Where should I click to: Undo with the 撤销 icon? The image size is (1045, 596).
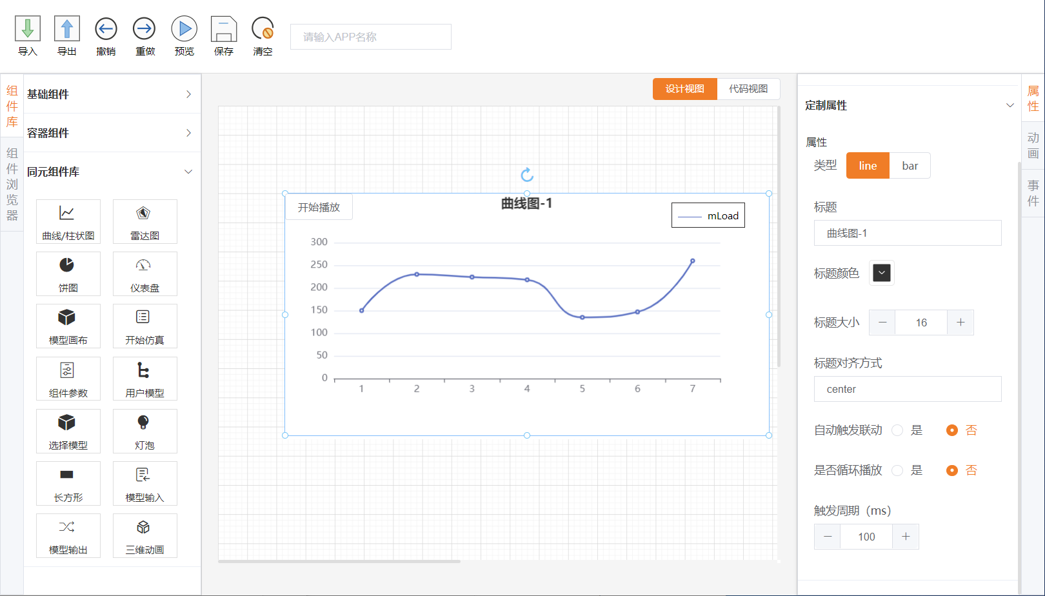tap(106, 29)
